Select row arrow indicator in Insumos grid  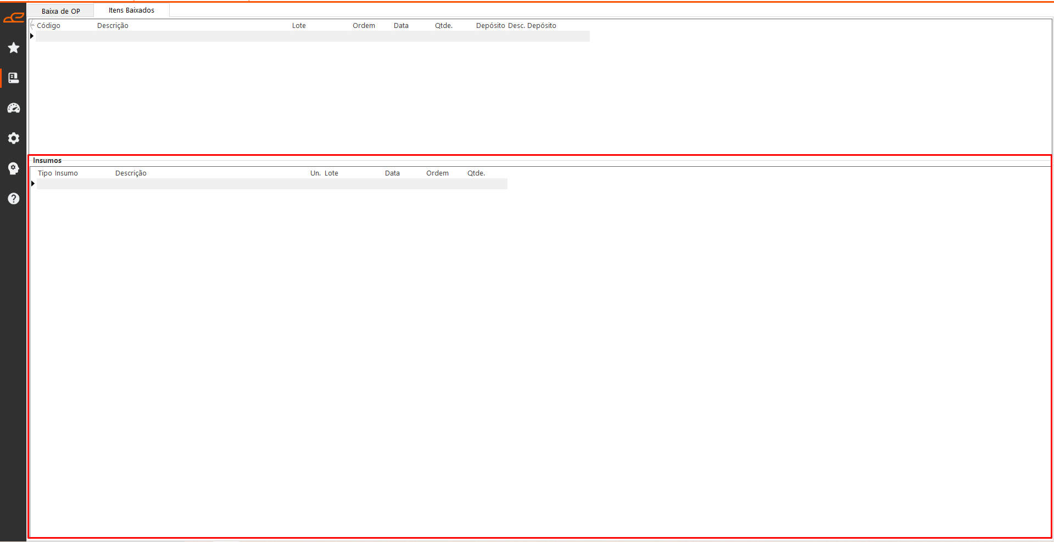[33, 184]
